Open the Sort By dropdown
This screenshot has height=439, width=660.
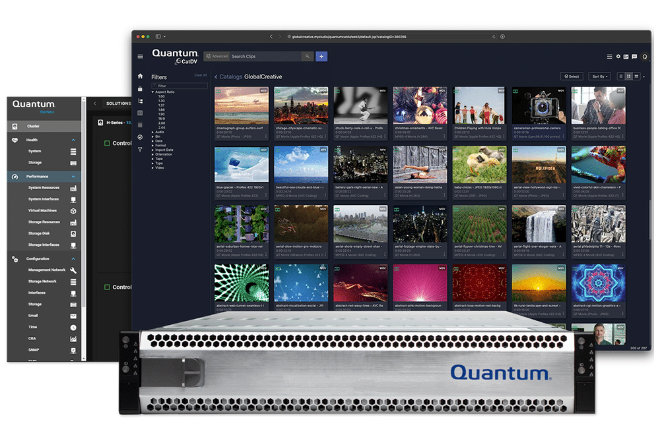click(x=599, y=76)
